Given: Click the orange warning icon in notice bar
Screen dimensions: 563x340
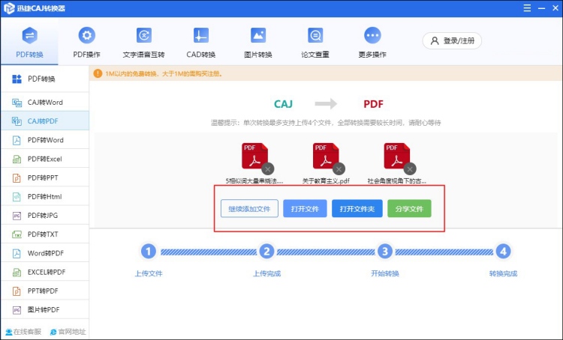Looking at the screenshot, I should coord(98,73).
